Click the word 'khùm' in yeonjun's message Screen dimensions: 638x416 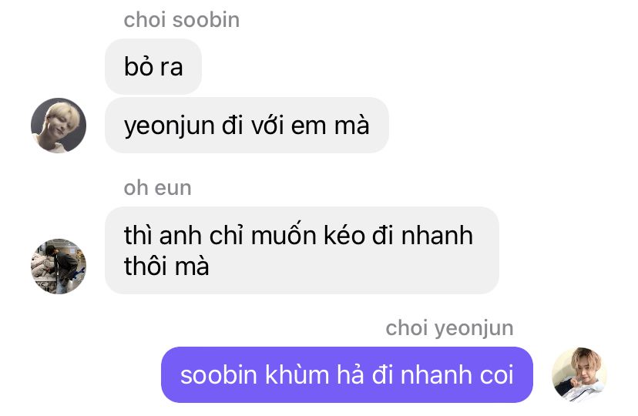297,374
